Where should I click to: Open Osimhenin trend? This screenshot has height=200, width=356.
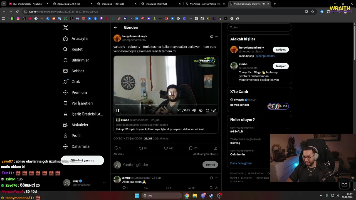tap(238, 154)
